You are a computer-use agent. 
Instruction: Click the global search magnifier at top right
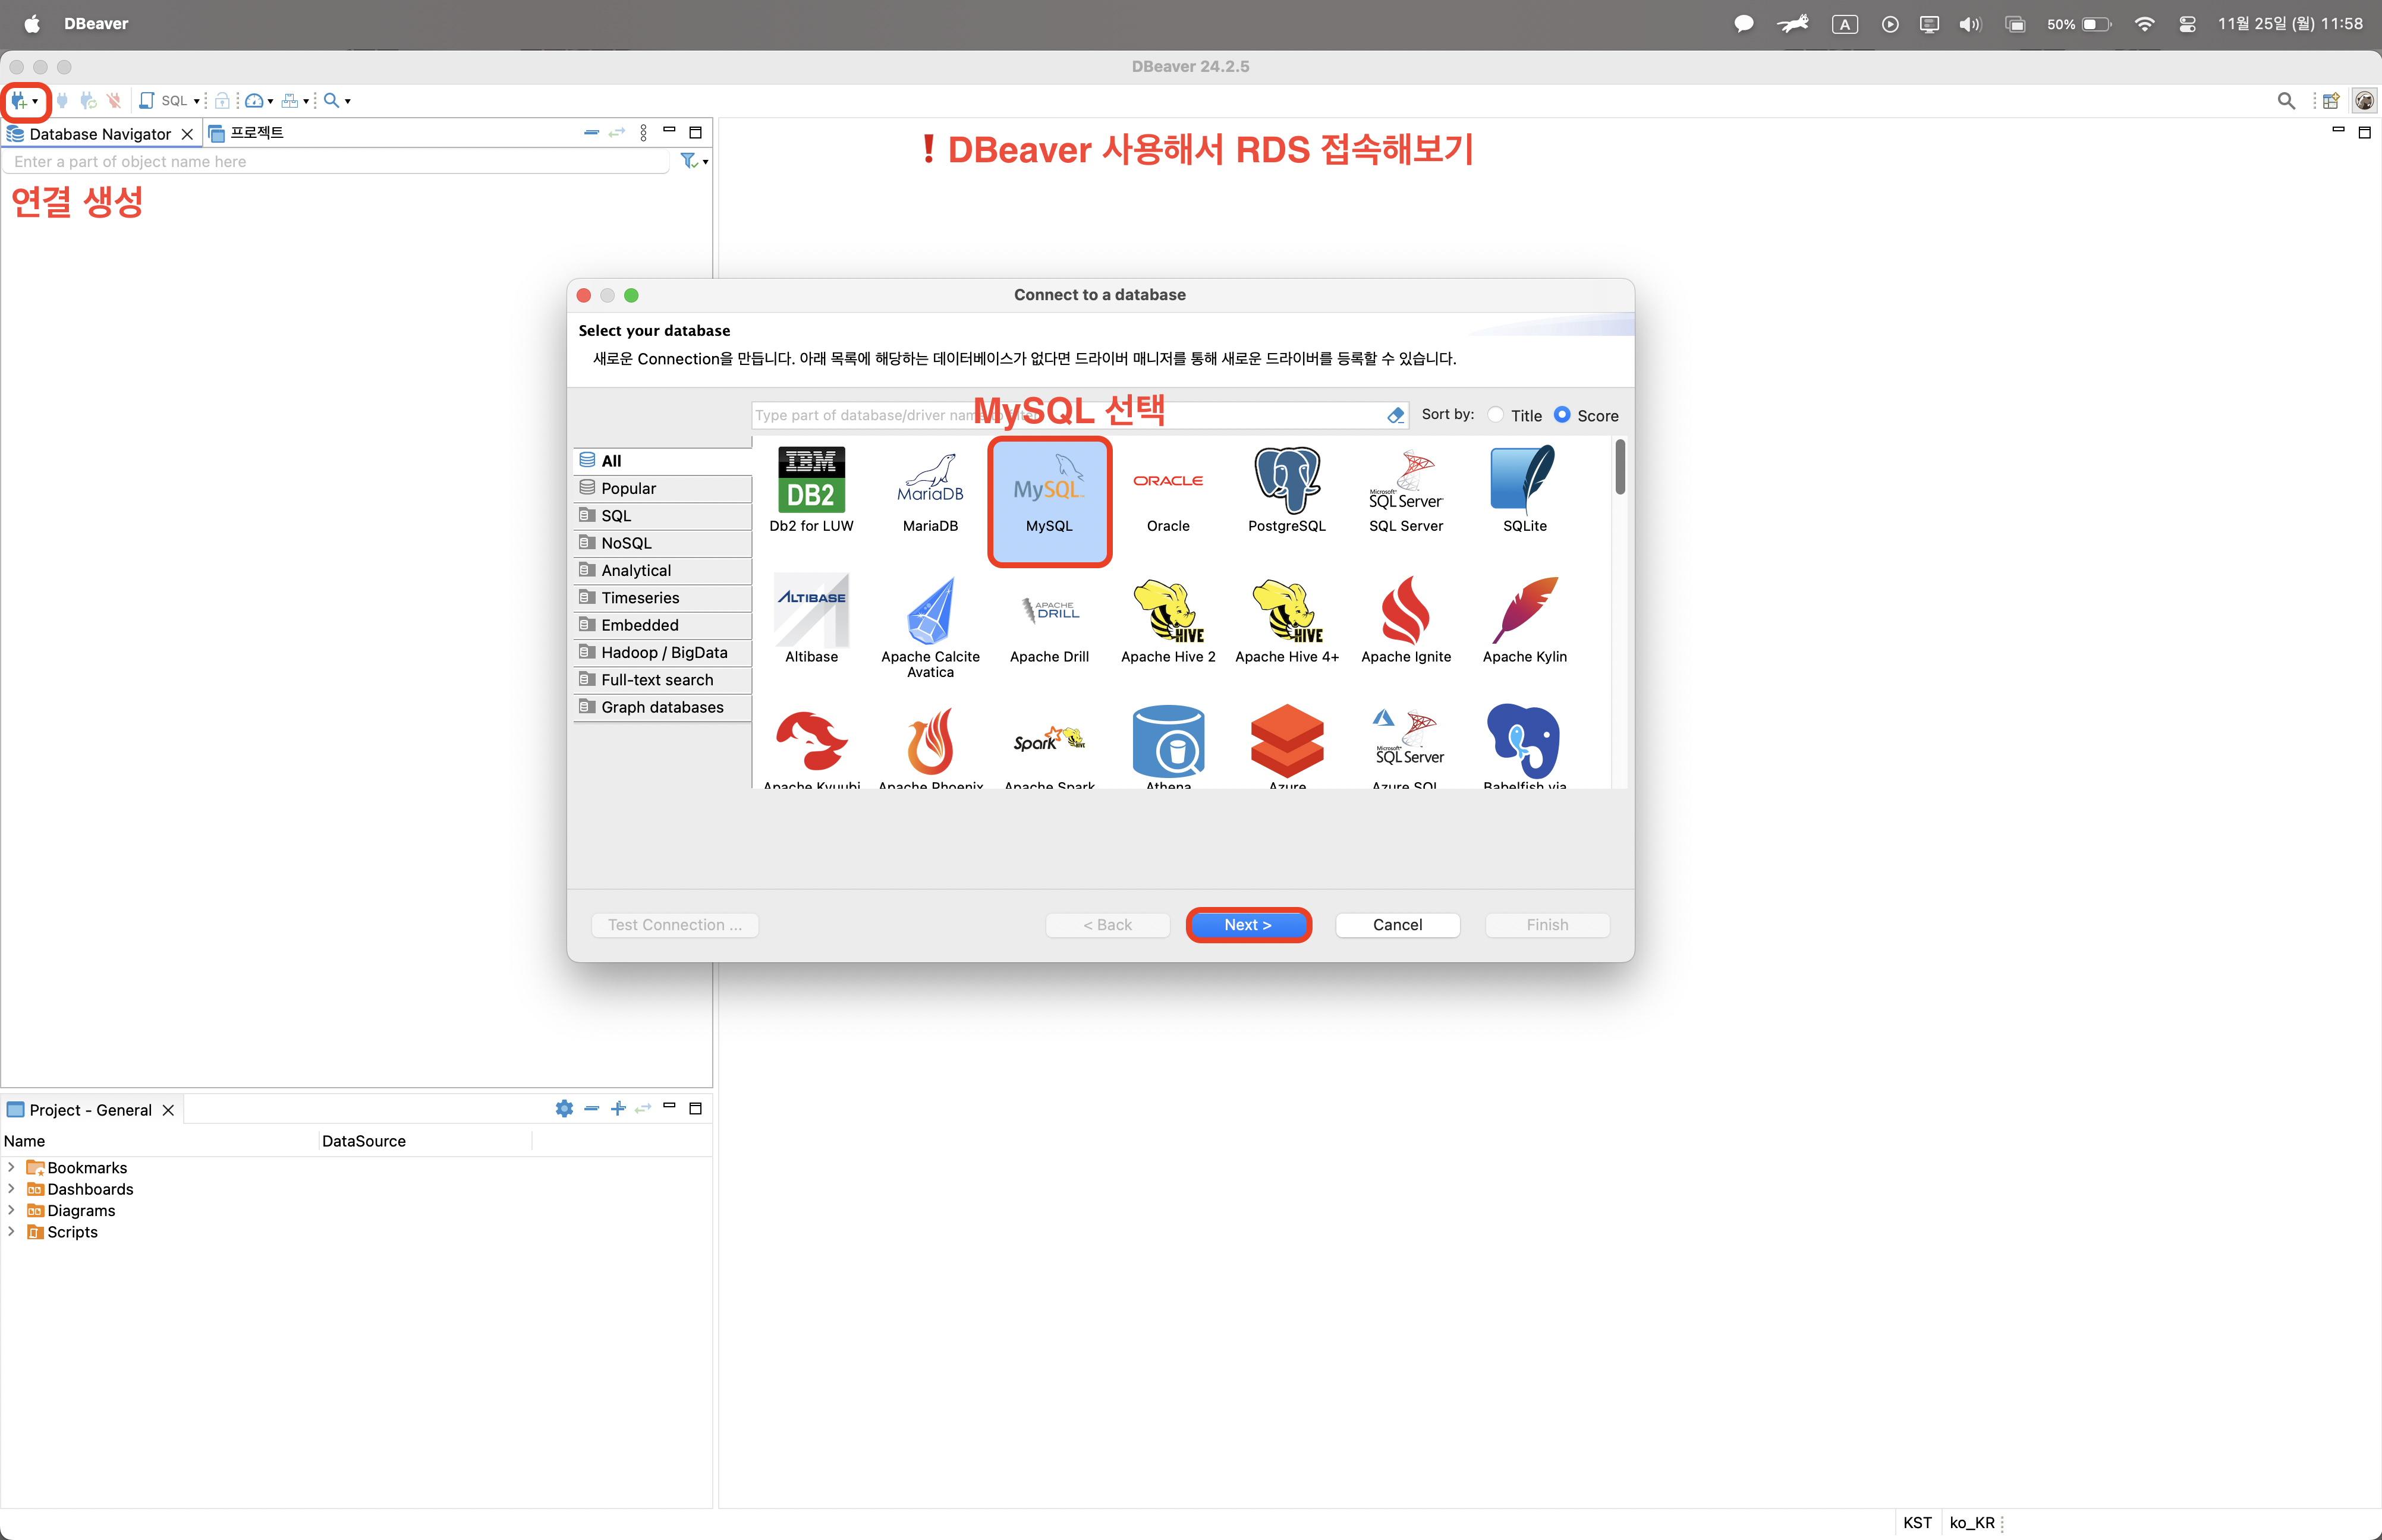tap(2286, 100)
